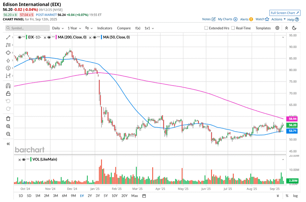This screenshot has width=306, height=202.
Task: Open the measure/range tool
Action: pos(8,76)
